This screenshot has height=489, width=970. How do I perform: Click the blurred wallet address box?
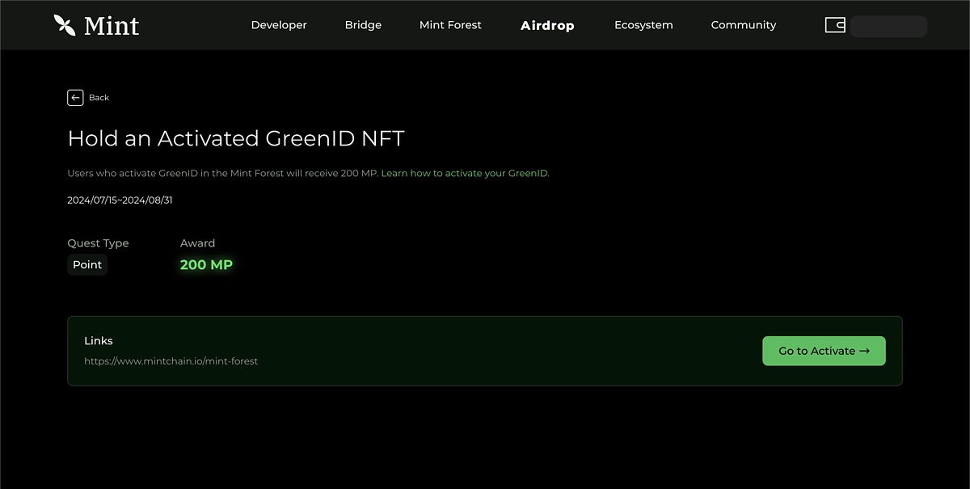click(888, 26)
